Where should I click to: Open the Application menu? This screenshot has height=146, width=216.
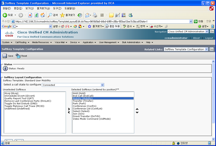click(x=89, y=42)
